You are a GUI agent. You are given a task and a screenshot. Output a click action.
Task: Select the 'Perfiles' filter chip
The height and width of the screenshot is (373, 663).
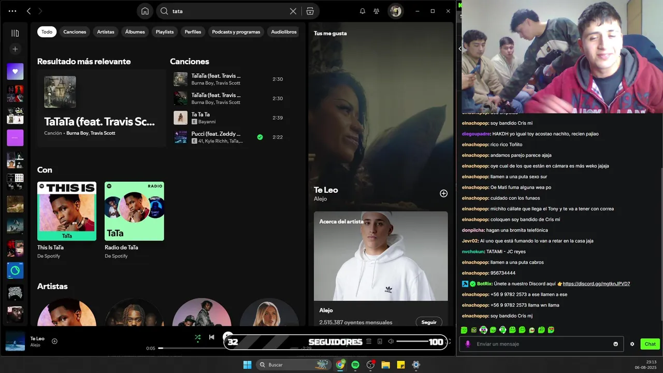point(193,32)
